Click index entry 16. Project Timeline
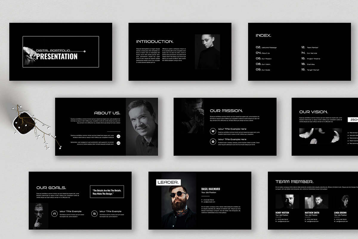 point(311,59)
